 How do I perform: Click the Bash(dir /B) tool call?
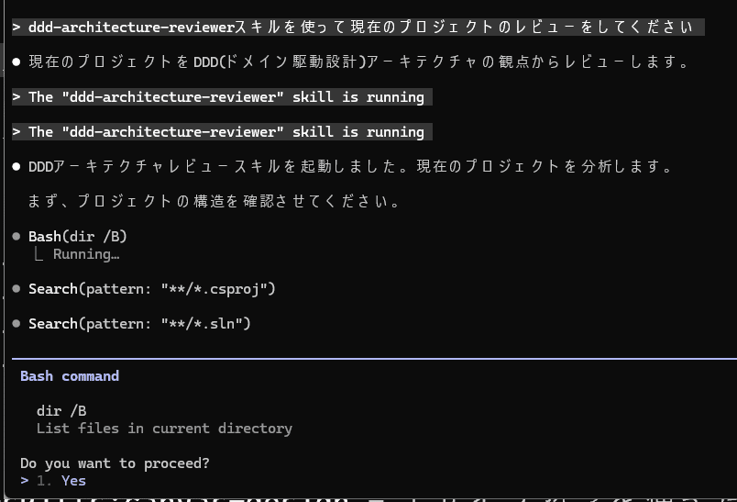pyautogui.click(x=78, y=237)
